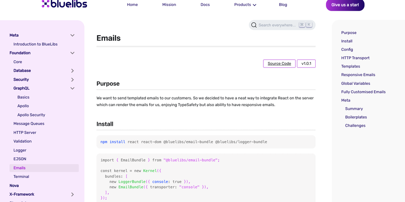Viewport: 405px width, 202px height.
Task: Jump to Boilerplates subsection
Action: point(356,117)
